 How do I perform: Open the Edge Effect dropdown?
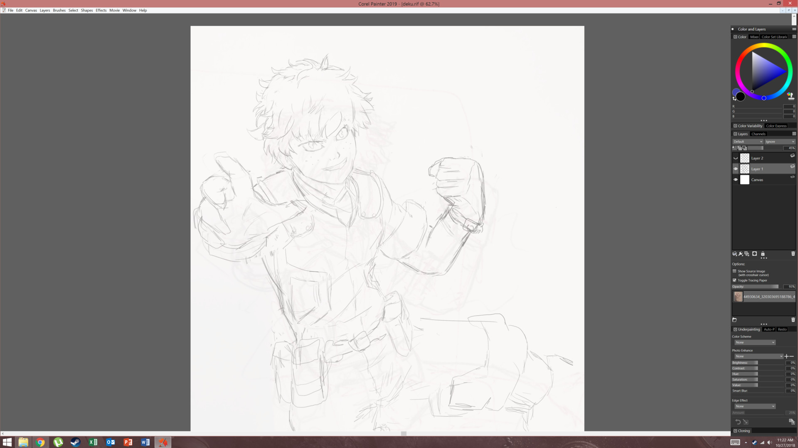[x=754, y=407]
